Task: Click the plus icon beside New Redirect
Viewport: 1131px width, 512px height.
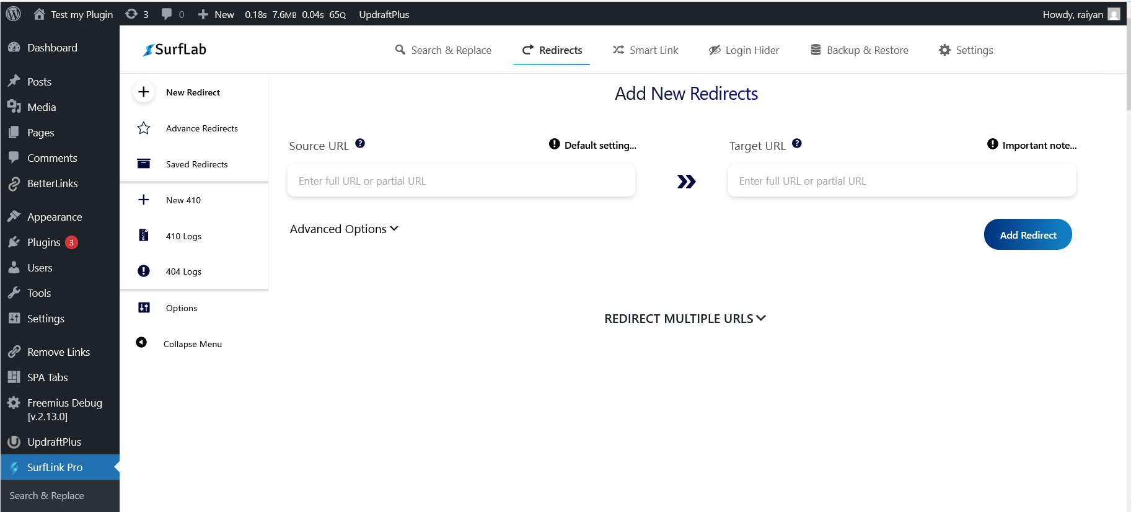Action: click(x=144, y=92)
